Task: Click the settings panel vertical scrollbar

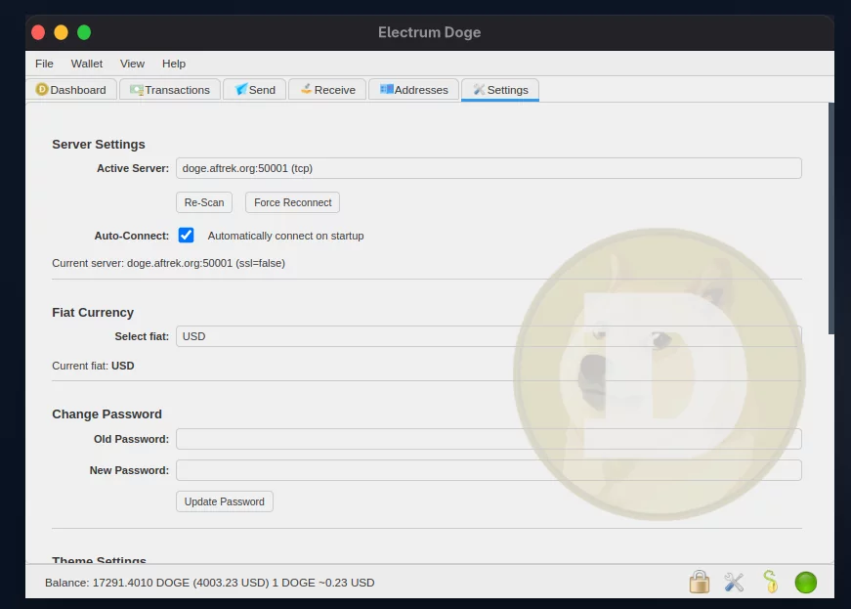Action: point(830,220)
